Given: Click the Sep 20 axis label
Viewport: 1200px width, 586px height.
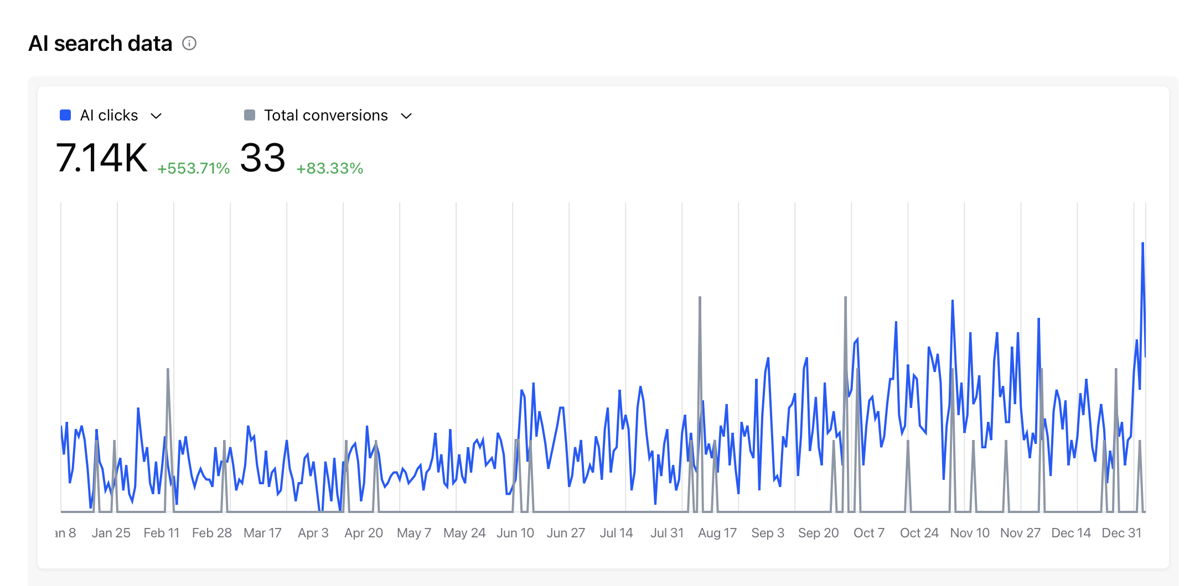Looking at the screenshot, I should (x=819, y=533).
